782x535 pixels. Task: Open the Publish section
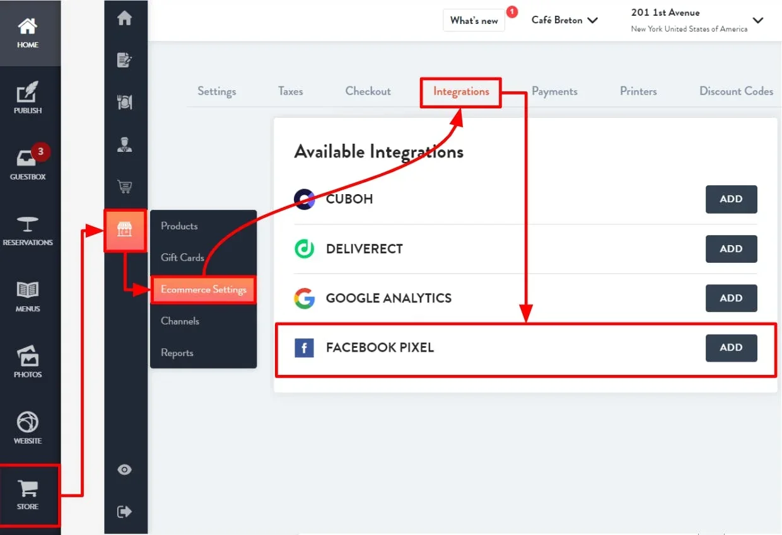click(x=28, y=98)
